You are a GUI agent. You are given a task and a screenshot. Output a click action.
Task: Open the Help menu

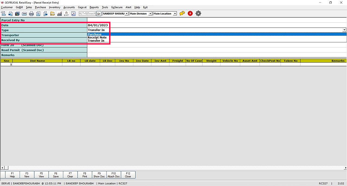coord(137,7)
